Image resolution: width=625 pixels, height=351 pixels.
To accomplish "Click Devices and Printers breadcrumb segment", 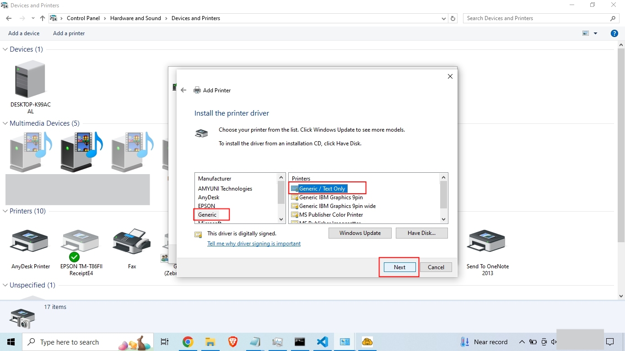I will click(196, 18).
